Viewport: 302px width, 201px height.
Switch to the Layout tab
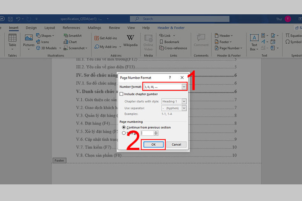pos(50,28)
